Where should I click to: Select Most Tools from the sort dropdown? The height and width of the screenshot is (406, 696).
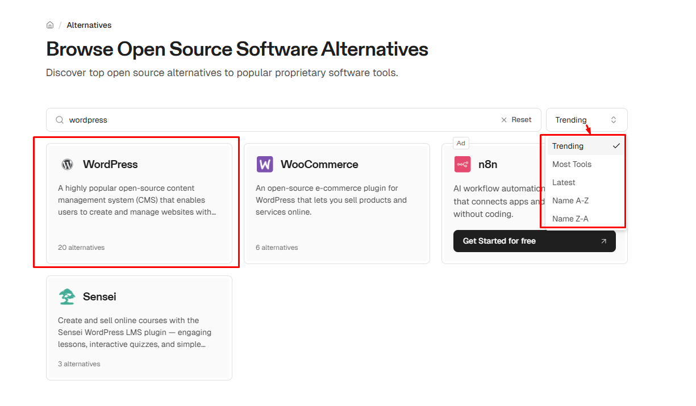tap(572, 164)
